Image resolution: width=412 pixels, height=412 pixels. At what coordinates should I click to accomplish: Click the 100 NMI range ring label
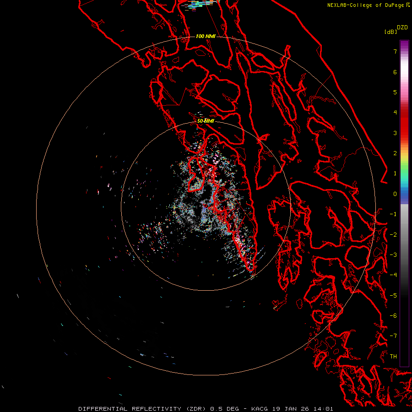click(206, 36)
